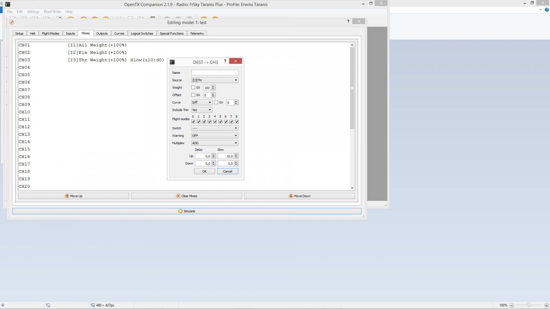Collapse the ribbon chevron in the background window
This screenshot has height=309, width=550.
point(540,10)
